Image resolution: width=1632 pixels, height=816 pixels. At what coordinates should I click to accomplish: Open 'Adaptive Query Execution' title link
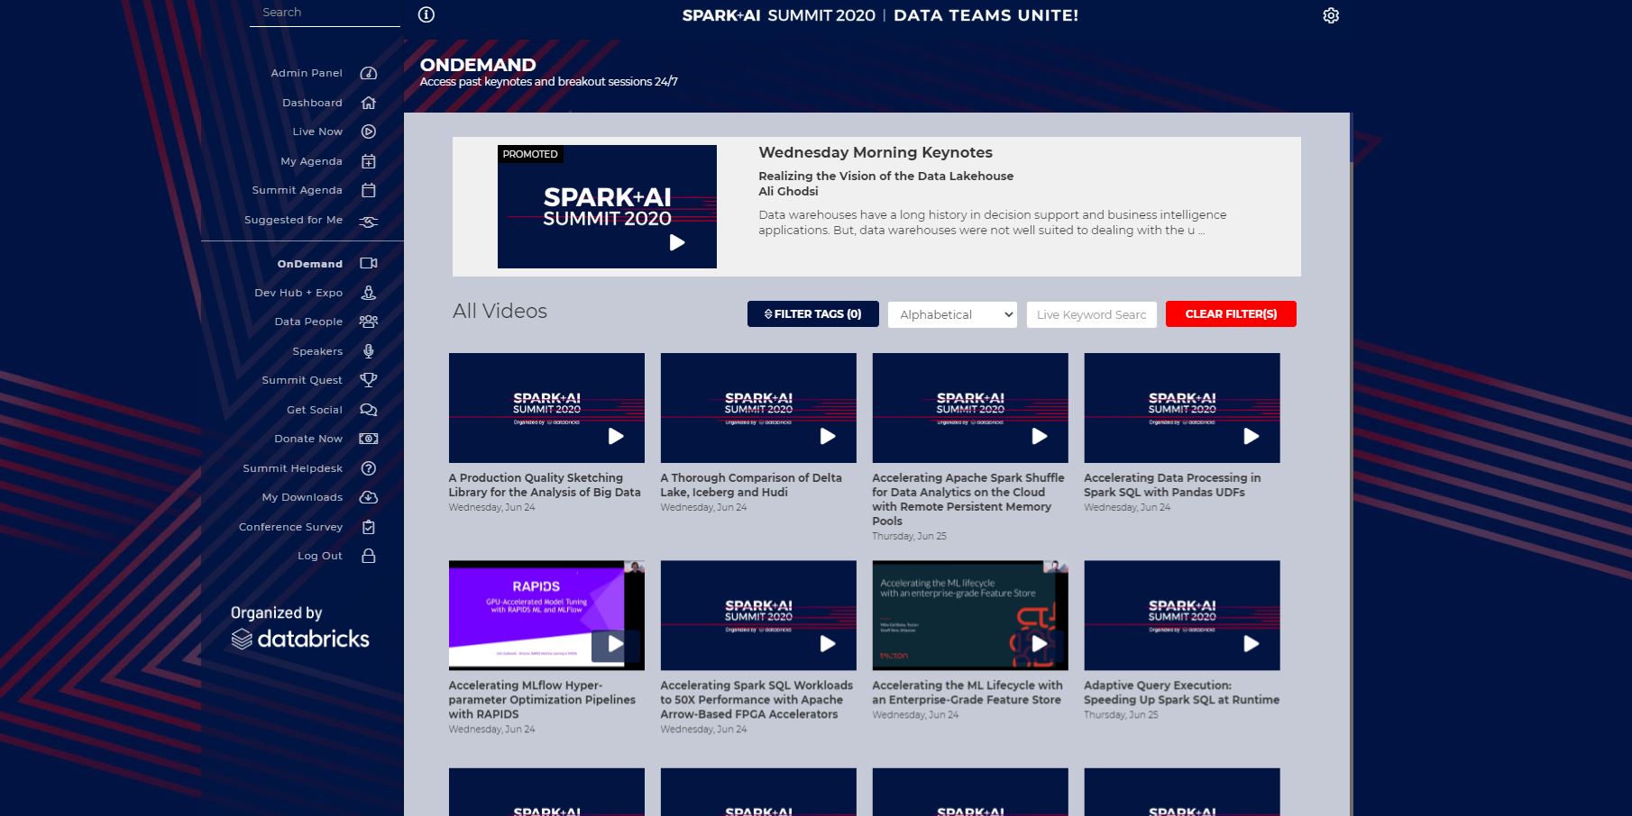click(1181, 693)
